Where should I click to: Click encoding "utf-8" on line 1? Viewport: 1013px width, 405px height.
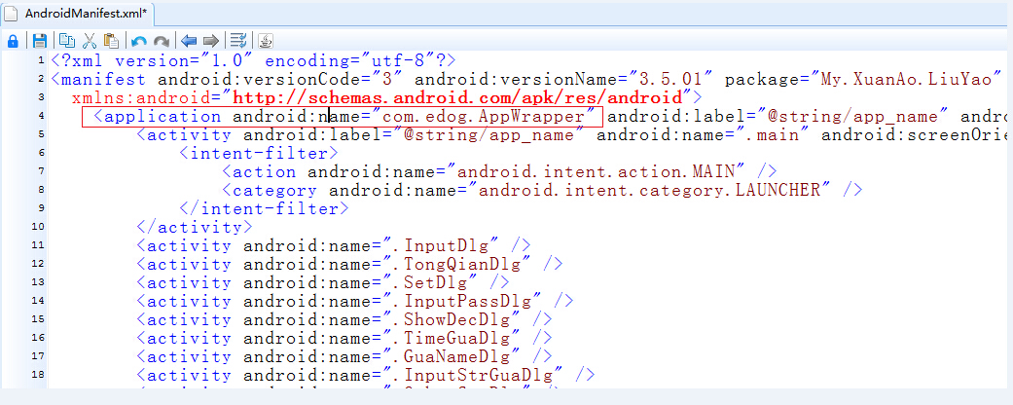coord(398,61)
